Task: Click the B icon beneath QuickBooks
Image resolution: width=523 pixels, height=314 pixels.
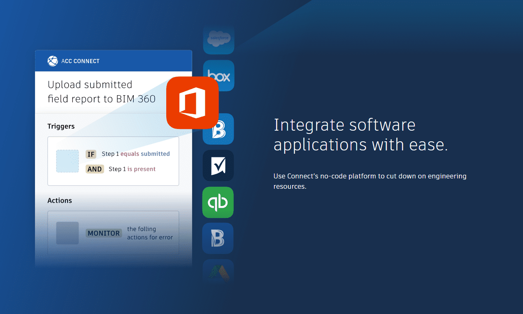Action: tap(218, 239)
